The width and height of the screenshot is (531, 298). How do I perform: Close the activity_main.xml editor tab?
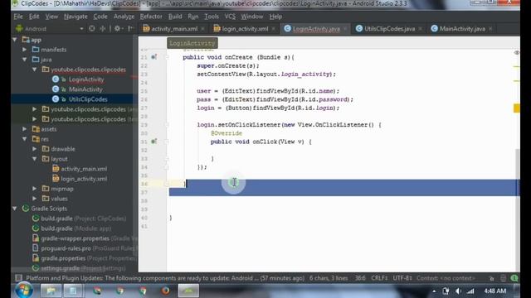click(202, 29)
